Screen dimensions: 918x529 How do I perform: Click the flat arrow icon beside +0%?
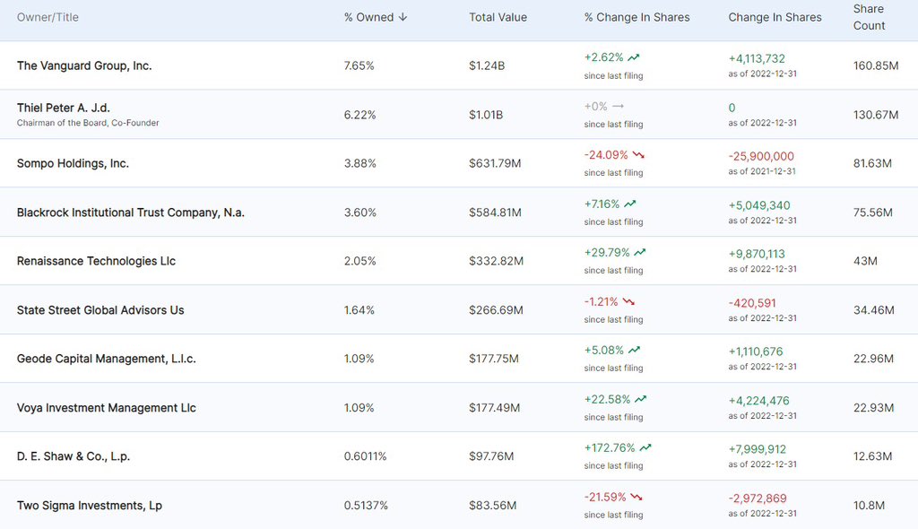(x=619, y=107)
